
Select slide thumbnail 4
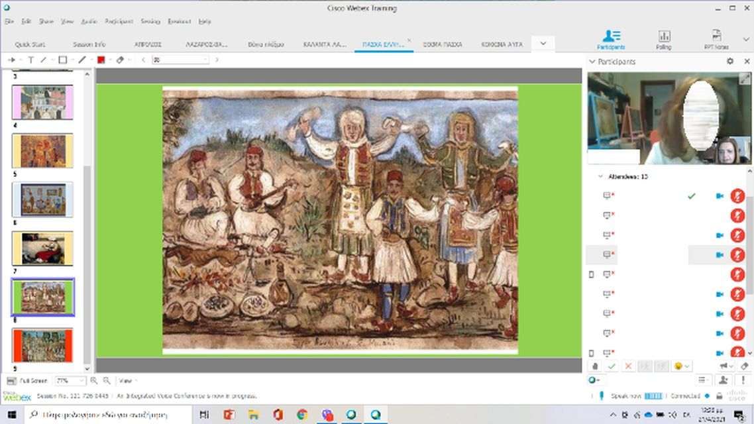pyautogui.click(x=42, y=103)
